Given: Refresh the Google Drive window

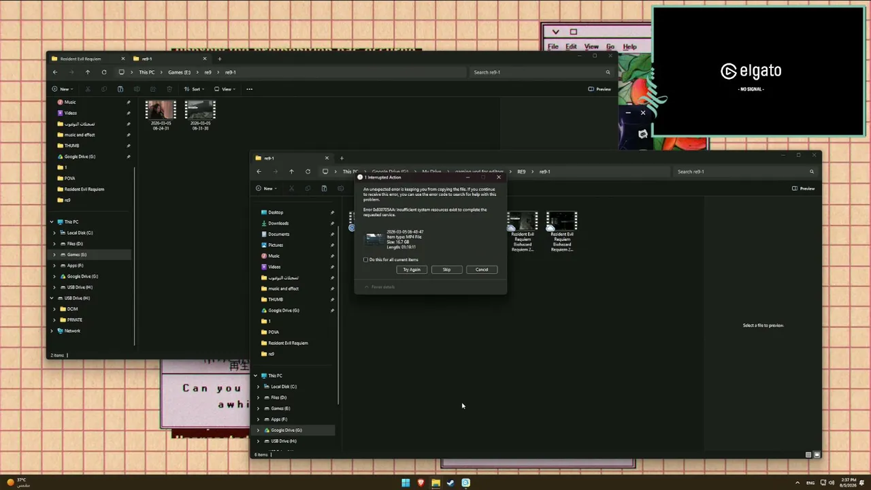Looking at the screenshot, I should (x=308, y=171).
